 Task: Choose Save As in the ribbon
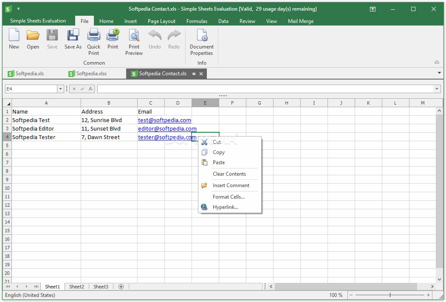point(73,39)
